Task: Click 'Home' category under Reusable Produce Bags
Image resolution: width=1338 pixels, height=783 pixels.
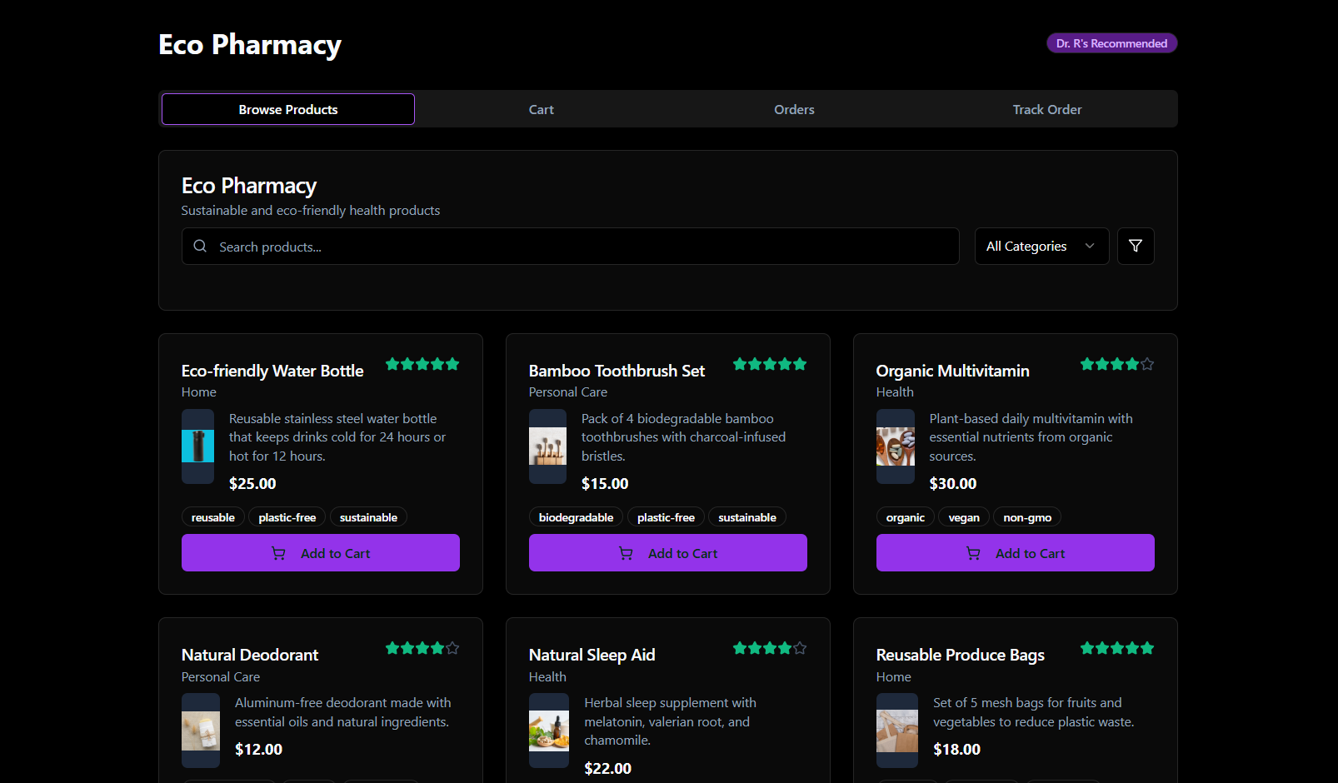Action: tap(894, 676)
